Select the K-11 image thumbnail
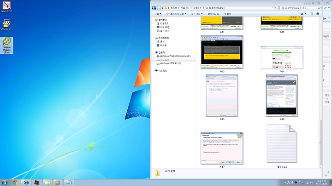332x186 pixels. pyautogui.click(x=222, y=23)
